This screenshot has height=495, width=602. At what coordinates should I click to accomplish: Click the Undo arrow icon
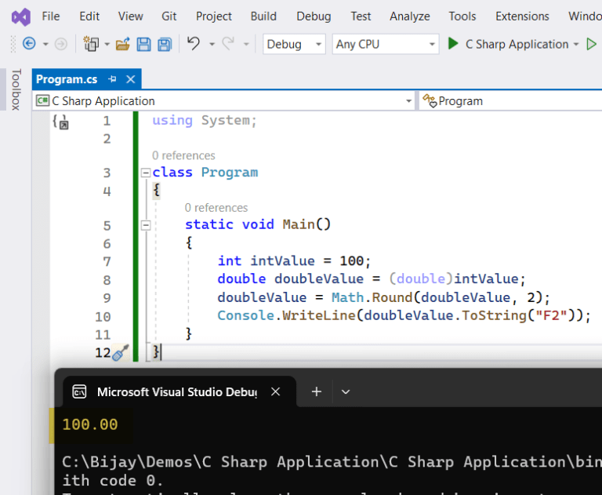(194, 43)
